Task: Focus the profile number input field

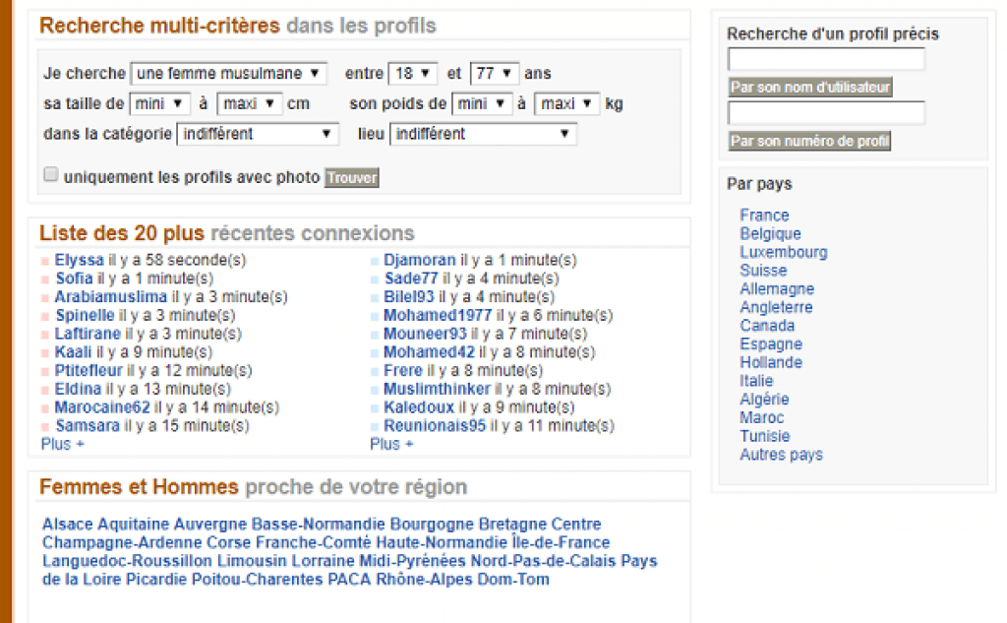Action: click(x=826, y=112)
